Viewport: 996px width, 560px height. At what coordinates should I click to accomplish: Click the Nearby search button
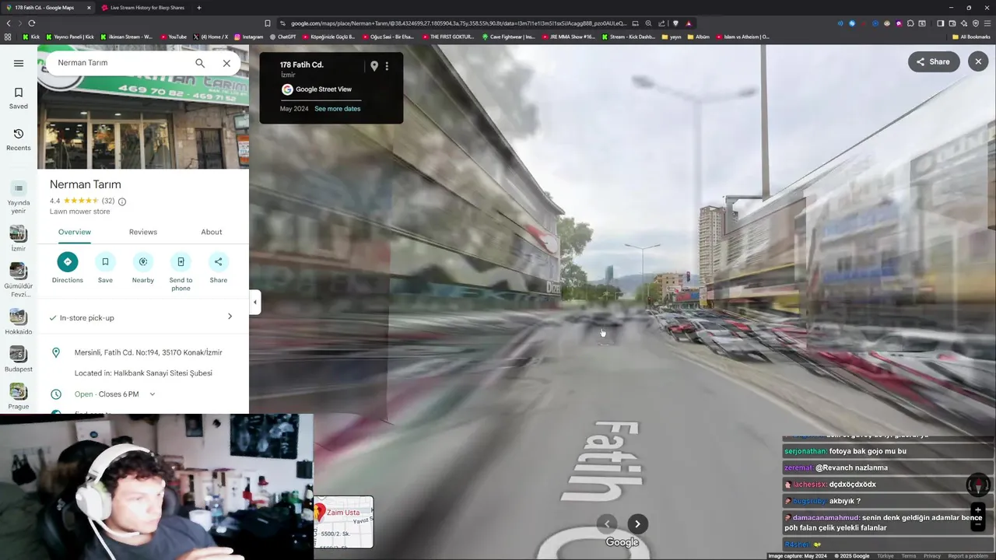click(143, 268)
